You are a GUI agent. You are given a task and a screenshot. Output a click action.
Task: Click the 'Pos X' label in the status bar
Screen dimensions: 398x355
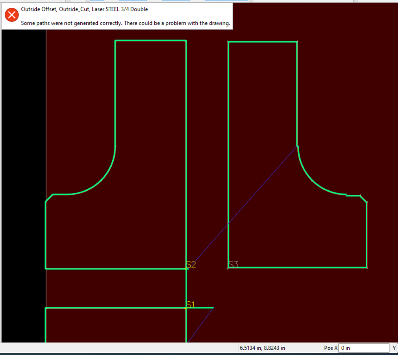coord(331,348)
